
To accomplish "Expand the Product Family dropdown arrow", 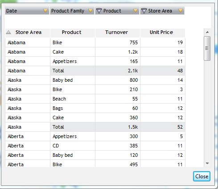I will point(90,11).
